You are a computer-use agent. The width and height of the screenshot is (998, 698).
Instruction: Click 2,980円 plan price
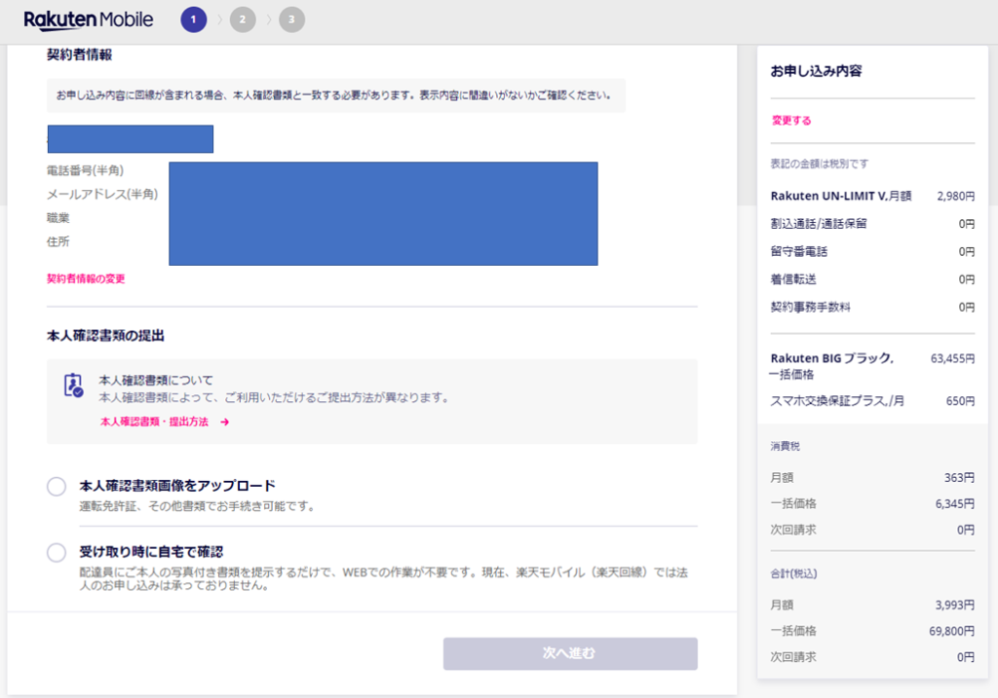pos(955,197)
